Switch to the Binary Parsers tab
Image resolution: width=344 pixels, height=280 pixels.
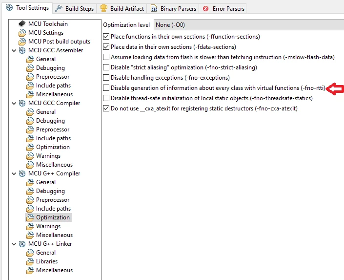[x=173, y=9]
